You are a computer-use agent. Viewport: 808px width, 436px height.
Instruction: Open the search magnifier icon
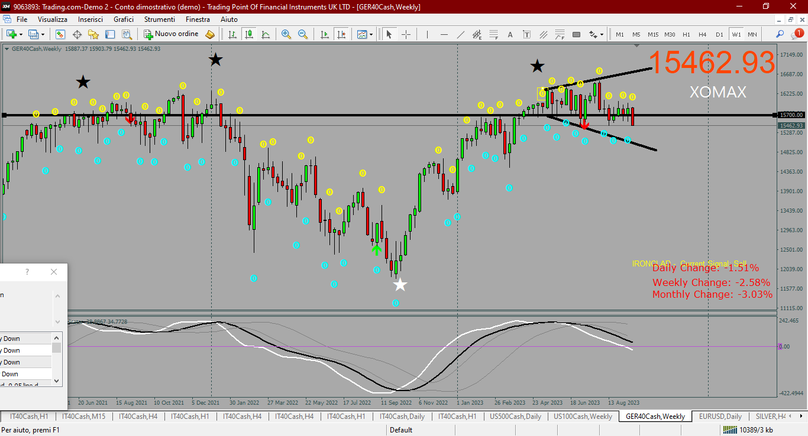click(780, 34)
